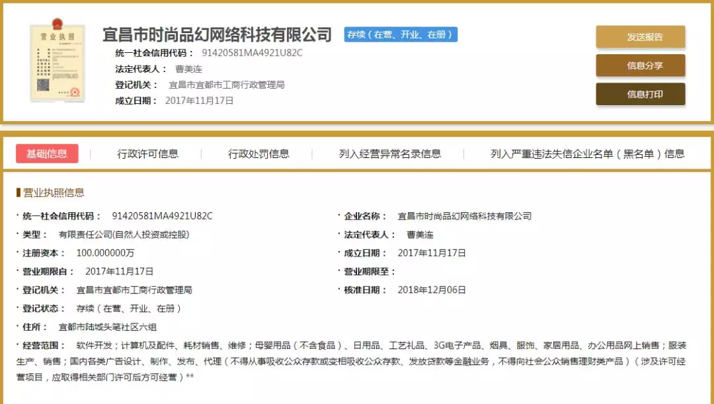Screen dimensions: 714x404
Task: Click the 存续(在营、开业、在册) status badge
Action: [x=401, y=34]
